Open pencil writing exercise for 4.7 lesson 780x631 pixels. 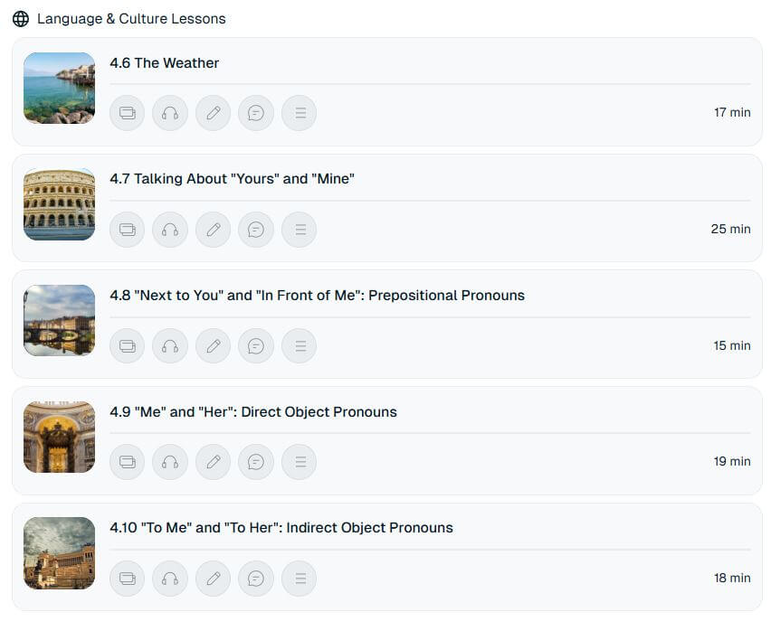point(214,230)
